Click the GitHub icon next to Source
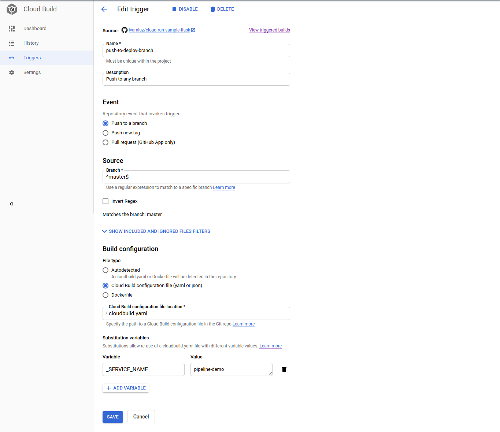 tap(125, 30)
